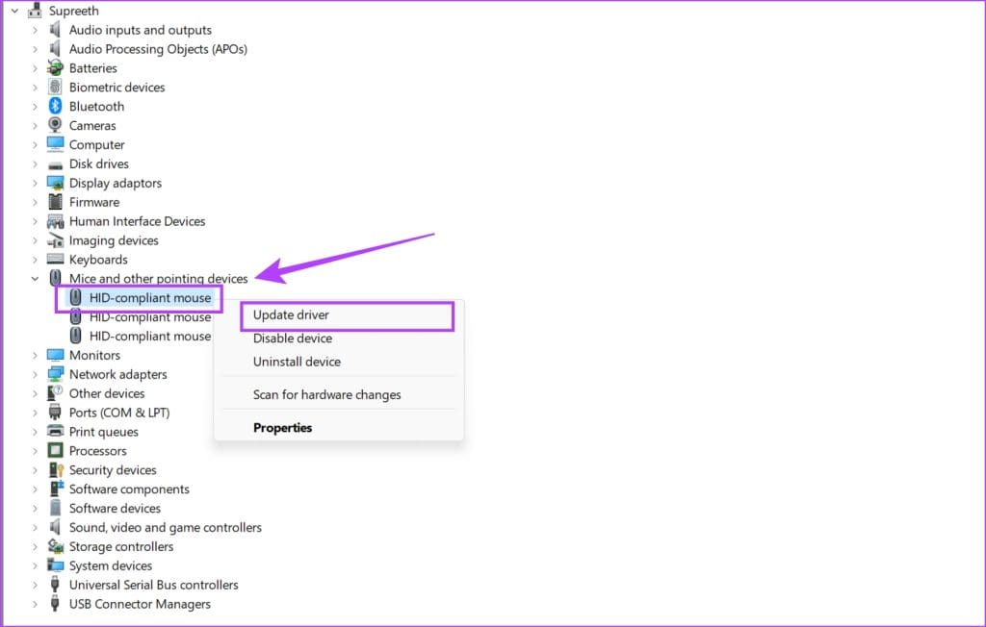The image size is (986, 627).
Task: Select the highlighted HID-compliant mouse entry
Action: [149, 297]
